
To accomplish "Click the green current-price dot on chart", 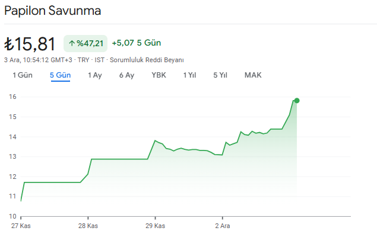I will coord(297,101).
